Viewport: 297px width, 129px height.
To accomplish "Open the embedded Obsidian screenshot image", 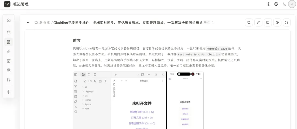I will [x=138, y=100].
